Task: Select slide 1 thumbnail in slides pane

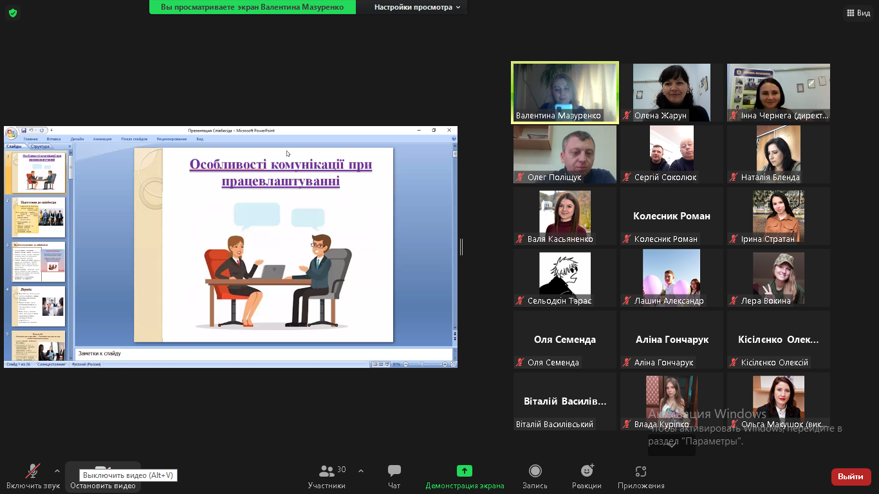Action: click(39, 173)
